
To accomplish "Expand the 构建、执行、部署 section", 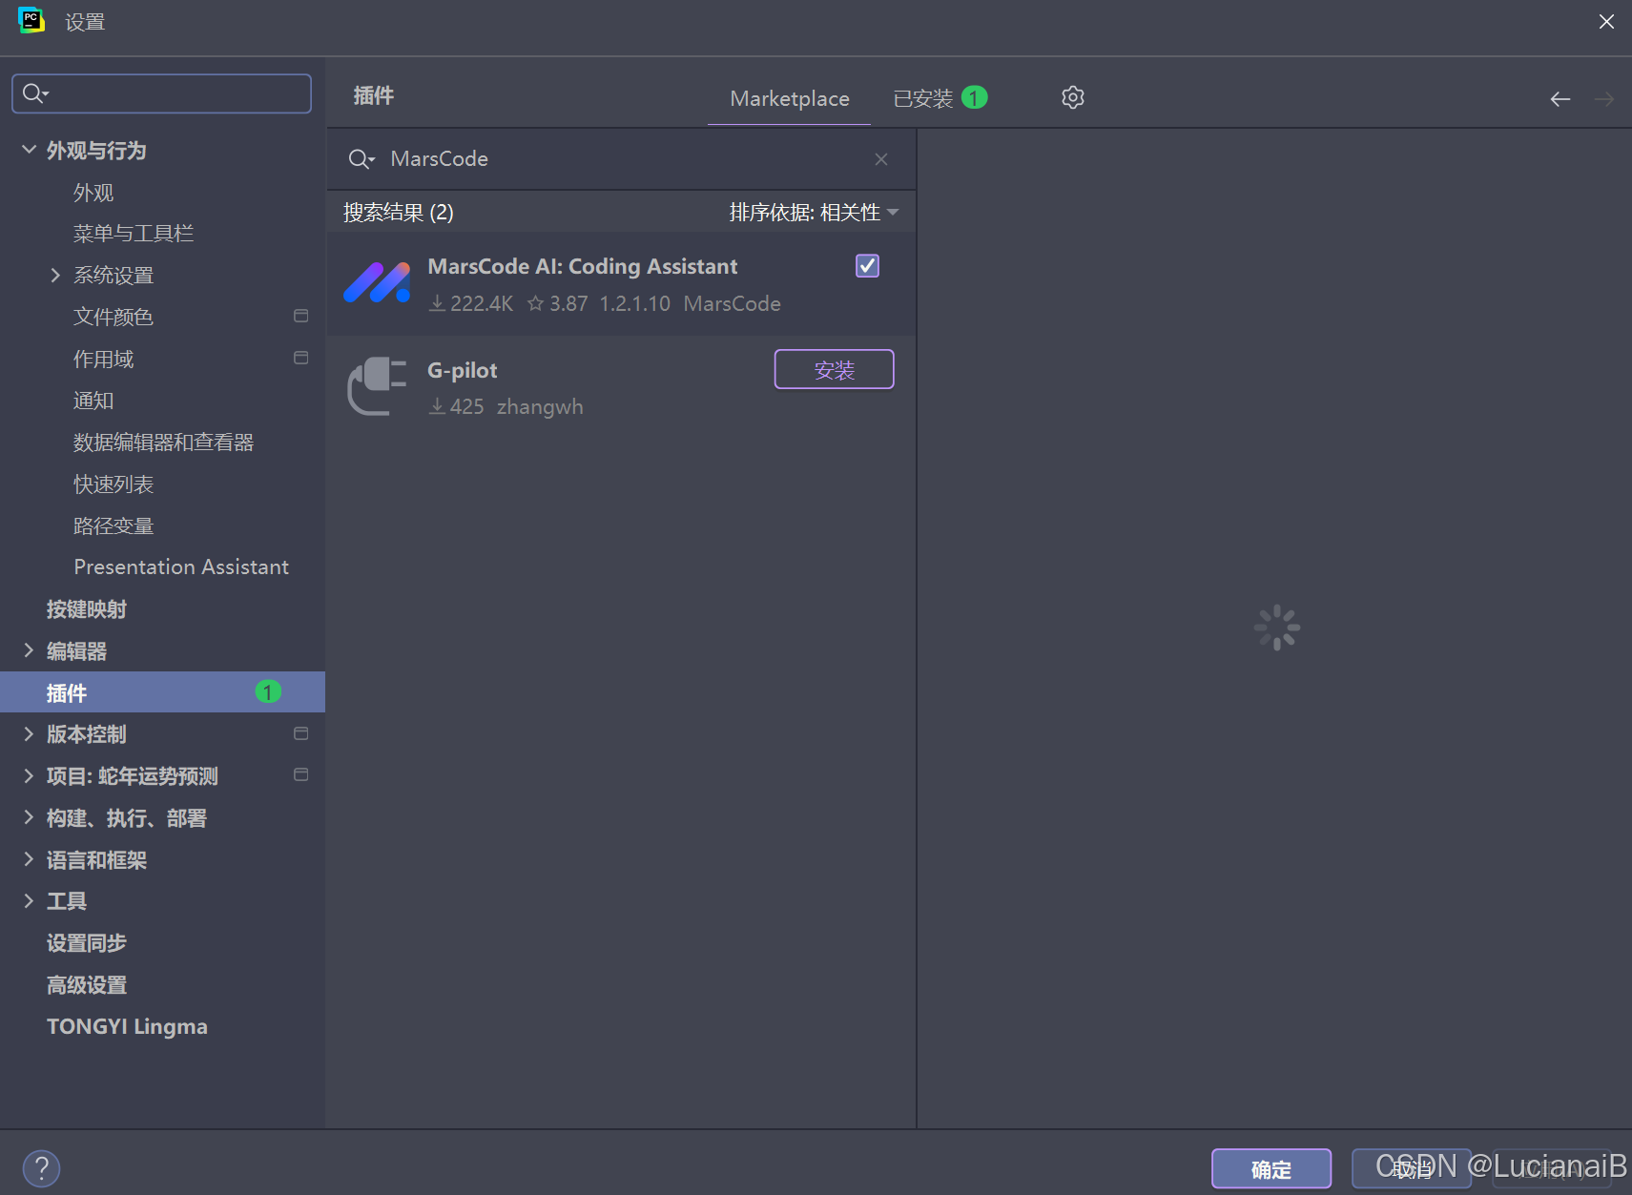I will point(29,817).
